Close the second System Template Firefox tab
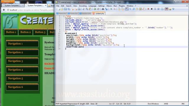The height and width of the screenshot is (106, 189). click(45, 6)
